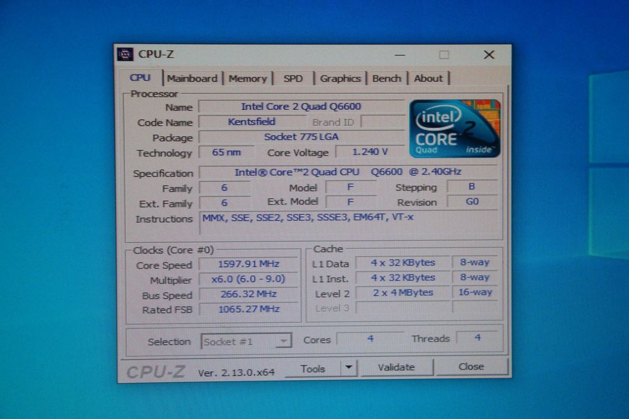Click the Level 2 value 2 x 4 MBytes
This screenshot has width=629, height=419.
click(x=403, y=293)
